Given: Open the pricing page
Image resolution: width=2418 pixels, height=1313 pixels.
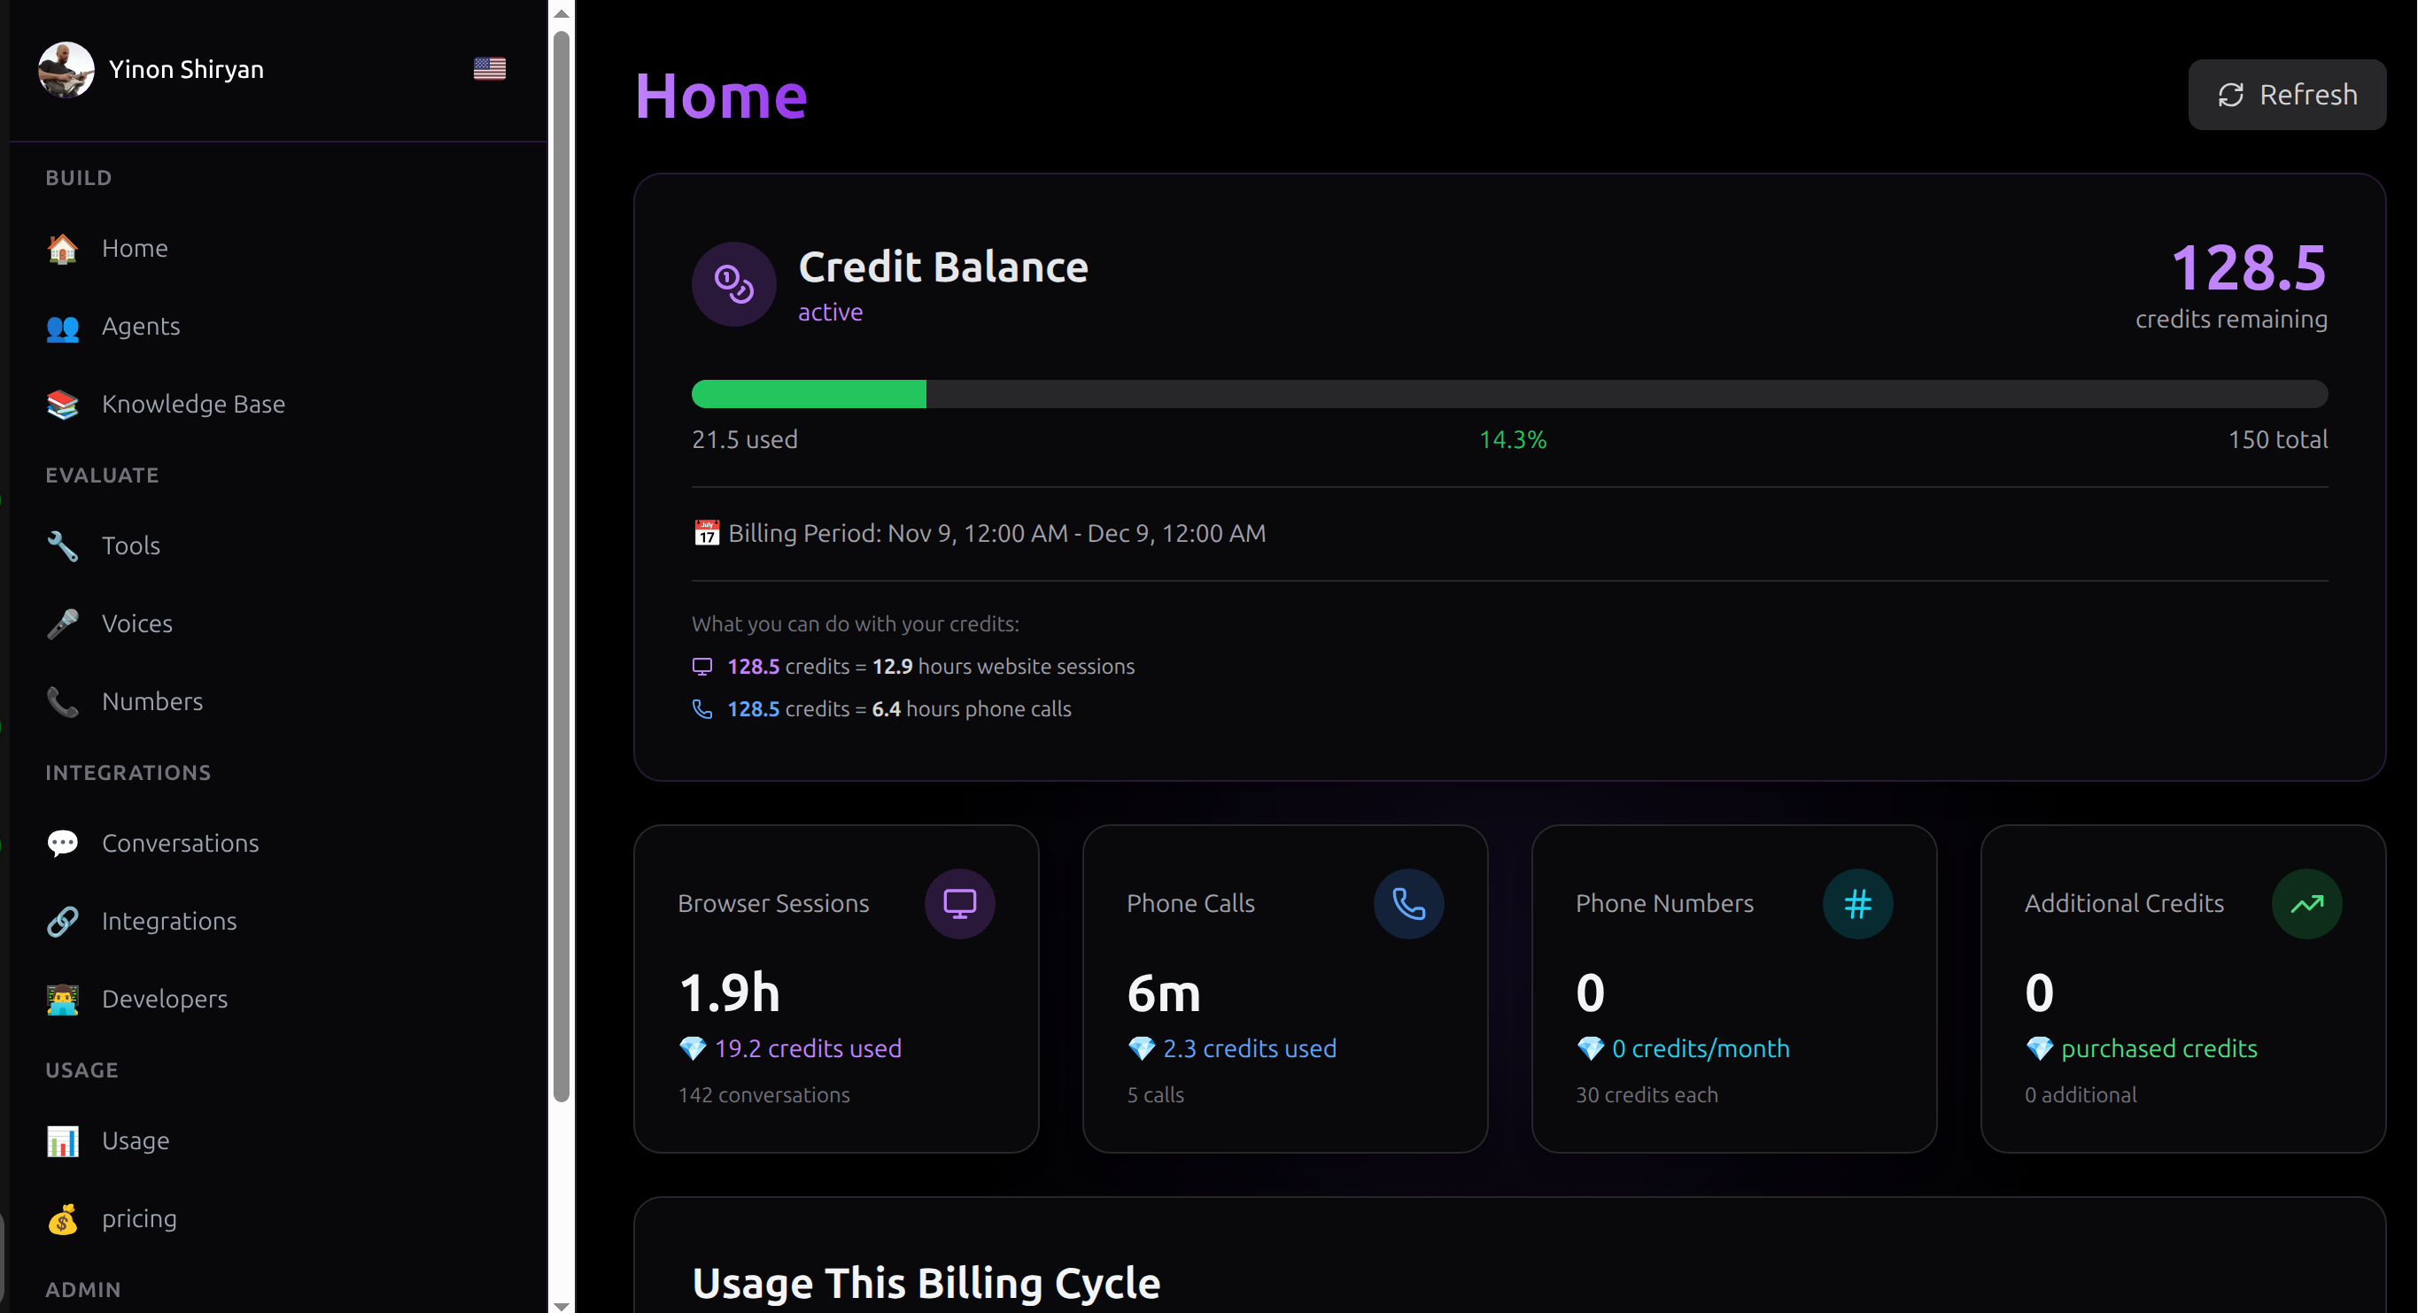Looking at the screenshot, I should coord(139,1218).
